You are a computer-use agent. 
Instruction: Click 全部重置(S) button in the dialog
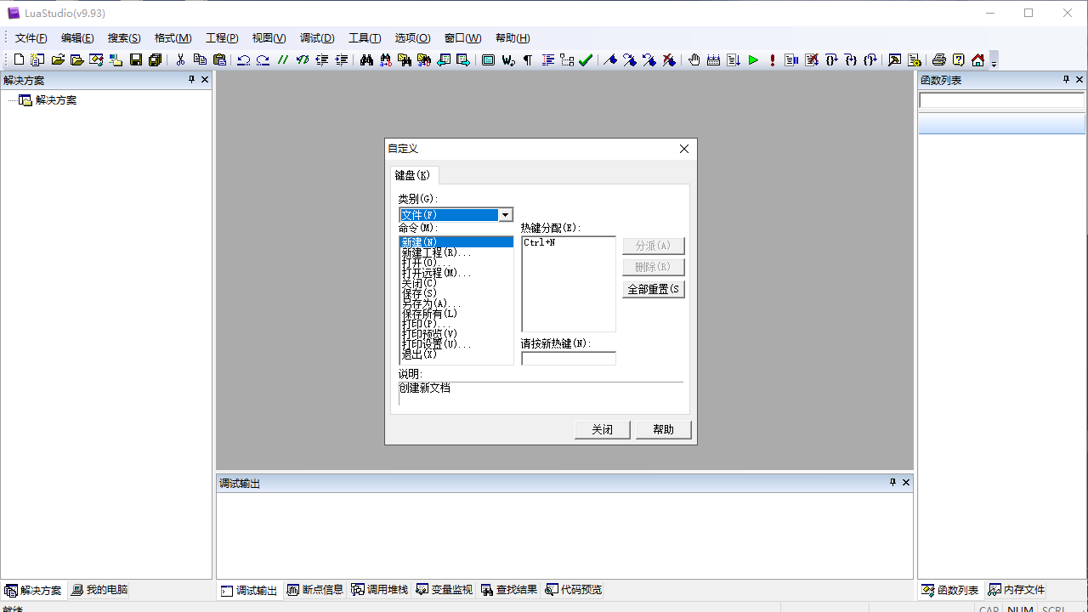[653, 288]
